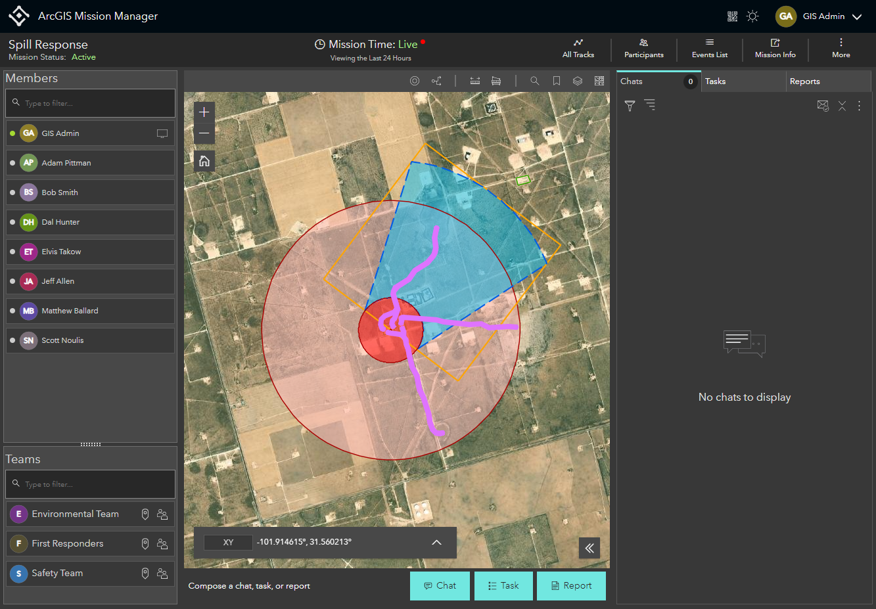Select the measure distance ruler tool
Image resolution: width=876 pixels, height=609 pixels.
(475, 81)
